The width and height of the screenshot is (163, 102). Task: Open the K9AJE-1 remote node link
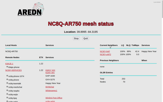point(9,64)
